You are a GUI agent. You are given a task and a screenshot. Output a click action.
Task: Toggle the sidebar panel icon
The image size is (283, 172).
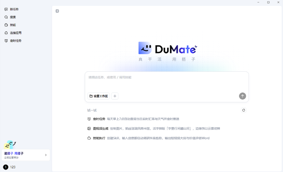pyautogui.click(x=57, y=11)
